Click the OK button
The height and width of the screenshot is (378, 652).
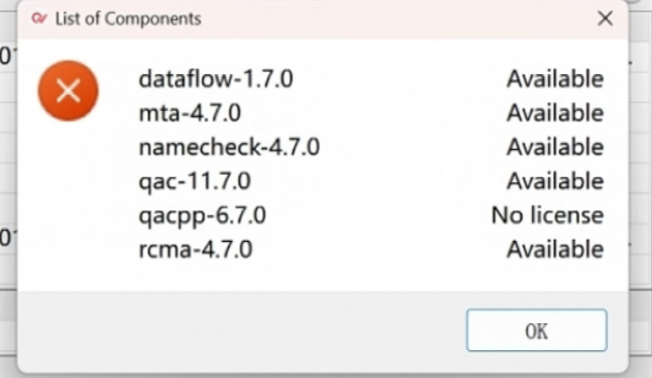(x=537, y=331)
